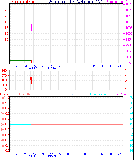Viewport: 134px width, 161px height.
Task: Select barometer axis value 985
Action: (x=128, y=51)
